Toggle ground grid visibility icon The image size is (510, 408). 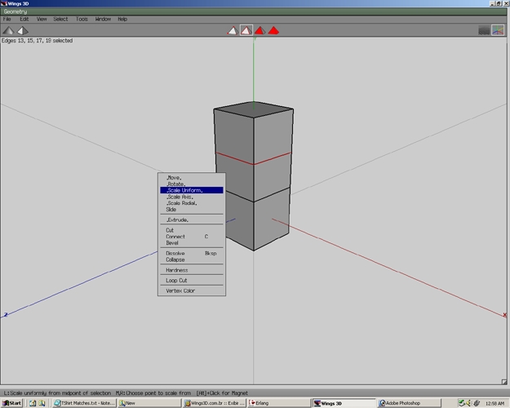(x=485, y=30)
